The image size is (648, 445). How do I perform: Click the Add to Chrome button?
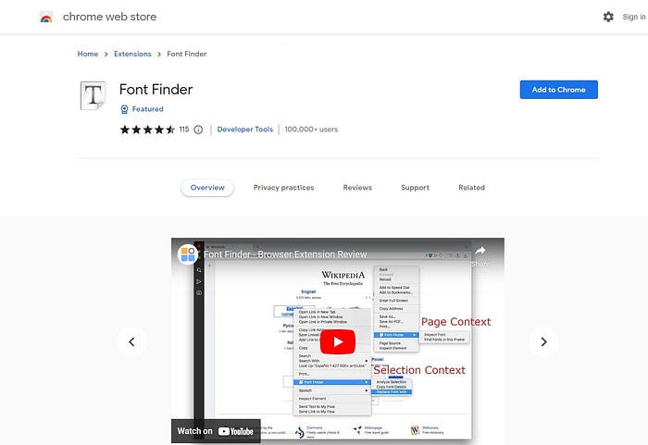click(x=559, y=90)
